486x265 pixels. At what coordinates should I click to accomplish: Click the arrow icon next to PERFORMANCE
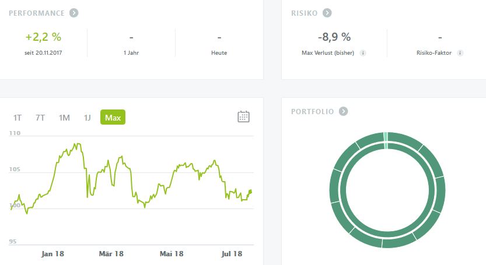74,13
